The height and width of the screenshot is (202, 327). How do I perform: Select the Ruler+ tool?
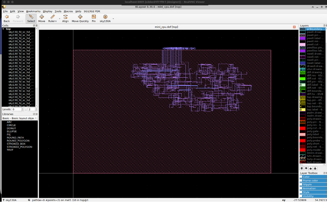coord(52,18)
